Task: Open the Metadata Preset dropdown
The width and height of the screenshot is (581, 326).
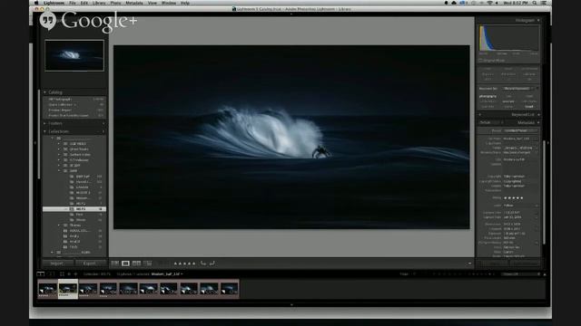Action: point(520,130)
